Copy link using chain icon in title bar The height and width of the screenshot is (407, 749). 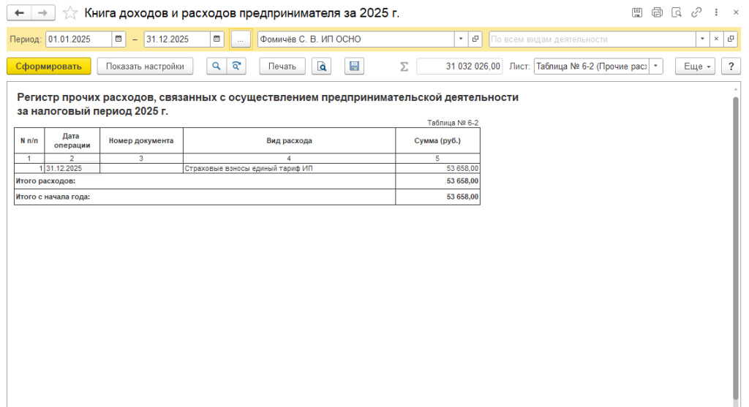[x=696, y=13]
